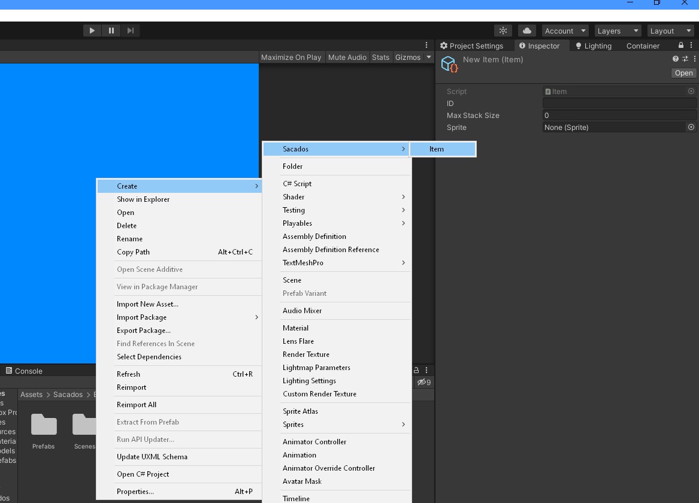699x503 pixels.
Task: Select Create in the context menu
Action: (x=179, y=186)
